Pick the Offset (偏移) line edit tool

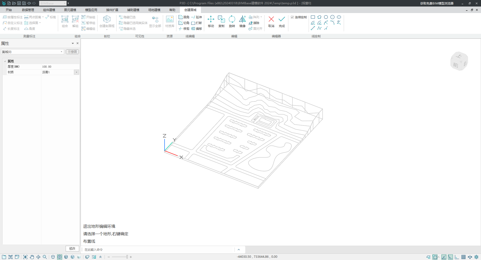click(197, 29)
